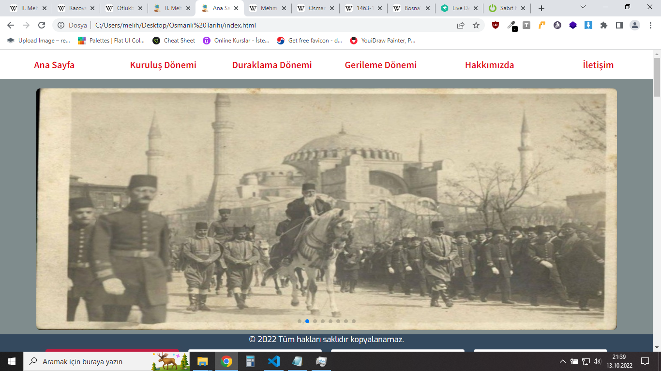Switch to the Bosna tab
The image size is (661, 371).
(x=411, y=8)
